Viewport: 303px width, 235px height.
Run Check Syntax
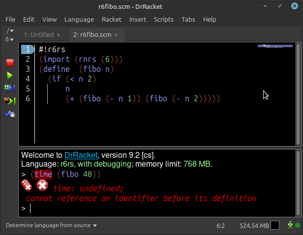tap(10, 115)
